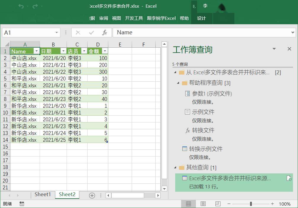Click the vertical scroll down arrow

[165, 189]
